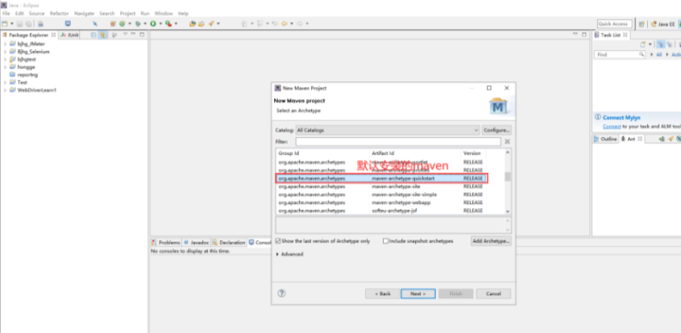Select the maven-archetype-webapp row
Viewport: 681px width, 333px height.
(x=390, y=202)
